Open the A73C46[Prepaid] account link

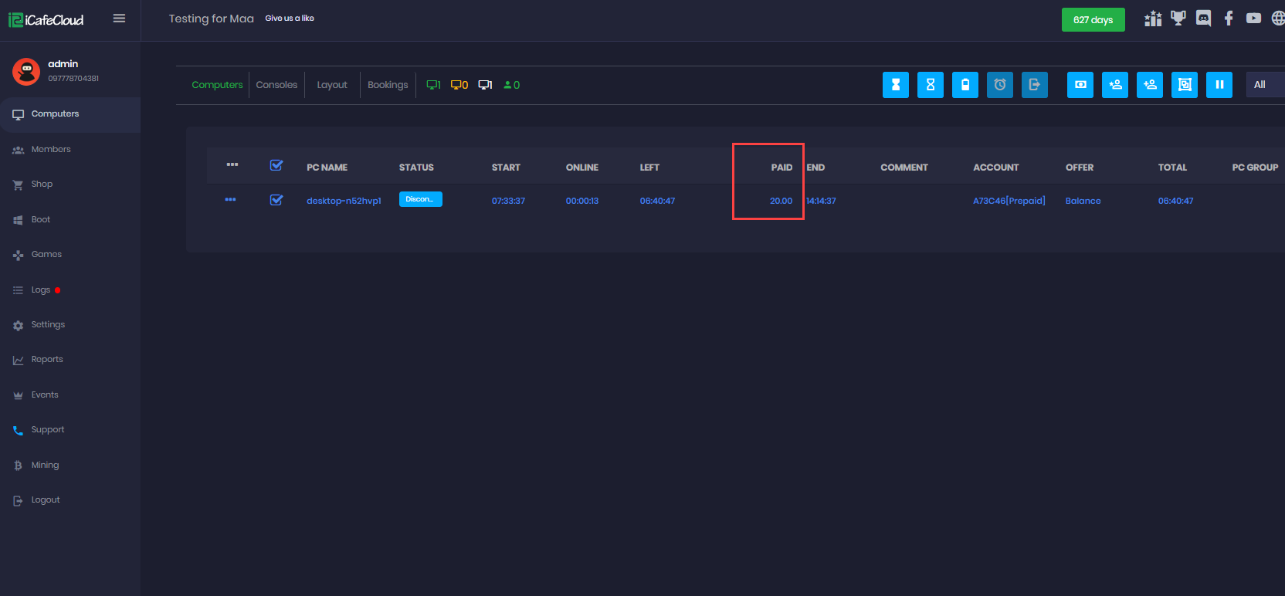tap(1009, 201)
